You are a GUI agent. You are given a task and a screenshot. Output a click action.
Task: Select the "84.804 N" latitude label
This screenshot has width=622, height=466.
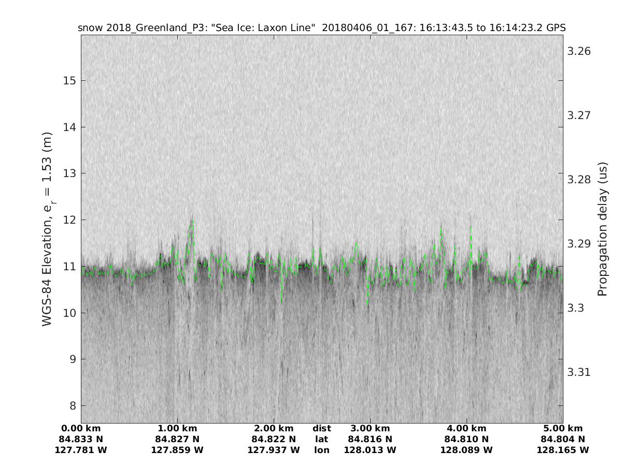[x=563, y=440]
